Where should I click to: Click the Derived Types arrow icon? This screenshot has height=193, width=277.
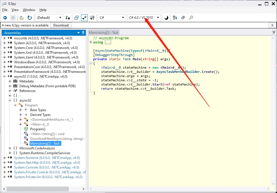click(26, 115)
